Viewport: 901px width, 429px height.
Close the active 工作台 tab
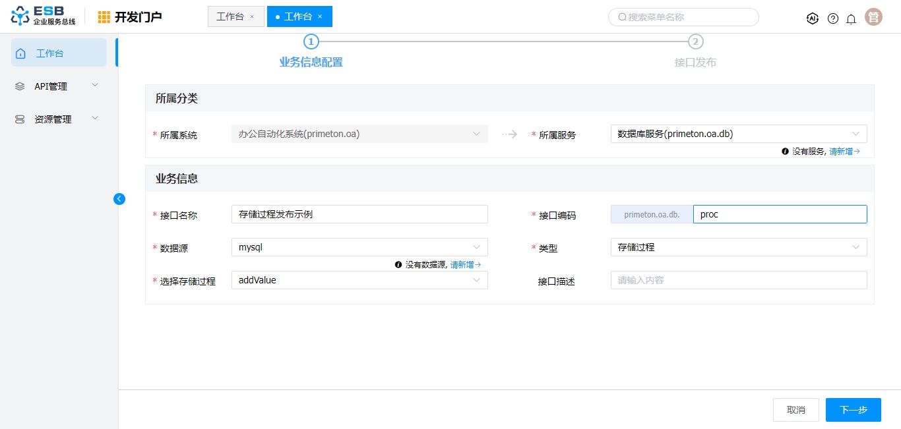pos(321,16)
